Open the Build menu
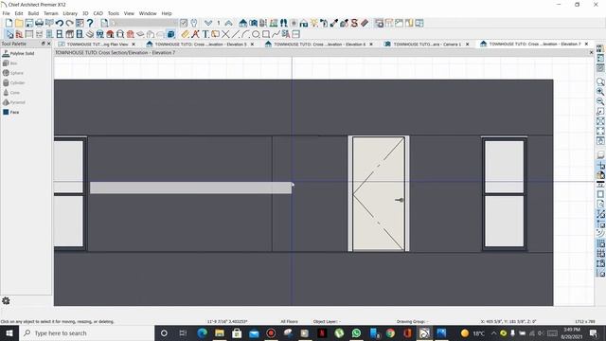Viewport: 606px width, 341px height. point(33,13)
